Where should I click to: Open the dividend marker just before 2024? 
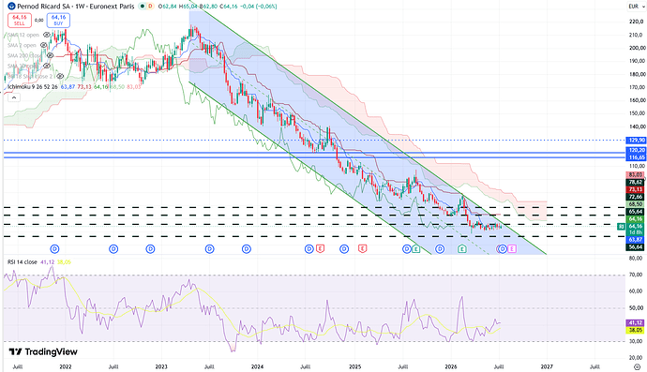coord(247,248)
